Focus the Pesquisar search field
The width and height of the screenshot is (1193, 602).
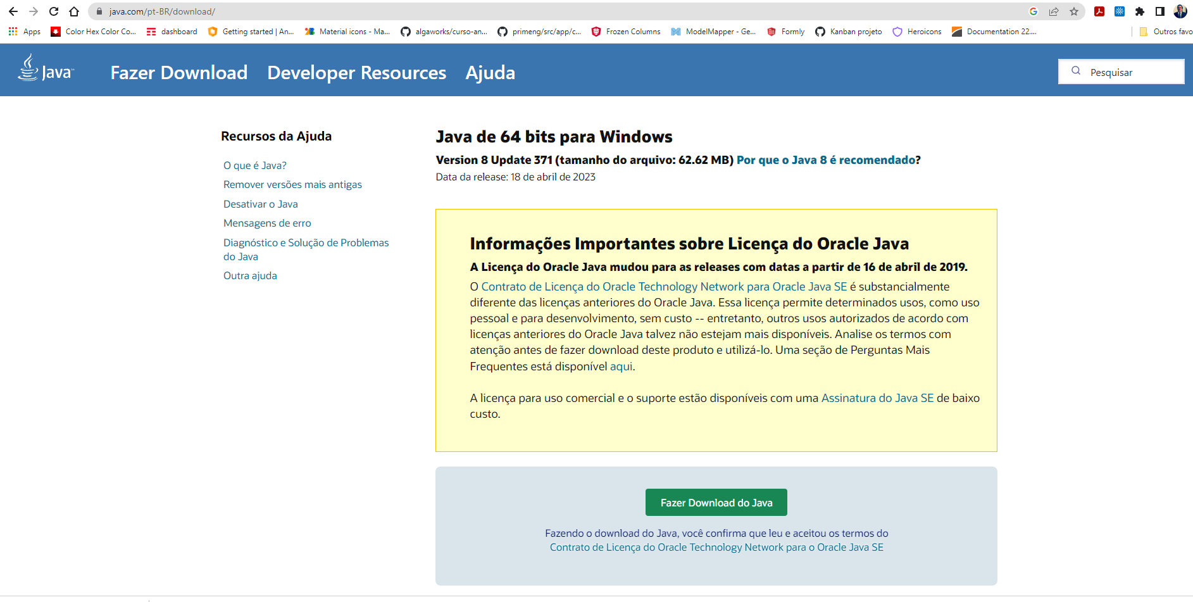pos(1121,72)
